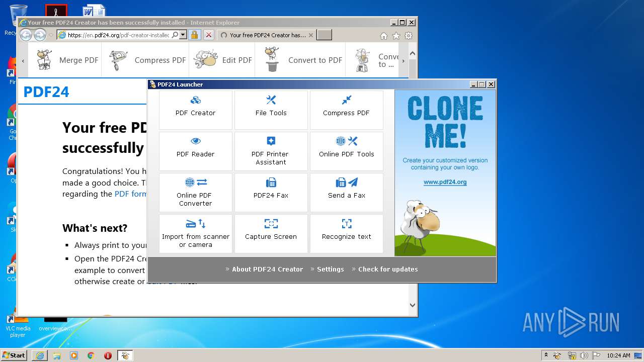This screenshot has height=362, width=644.
Task: Open IE Favorites star icon
Action: pyautogui.click(x=396, y=36)
